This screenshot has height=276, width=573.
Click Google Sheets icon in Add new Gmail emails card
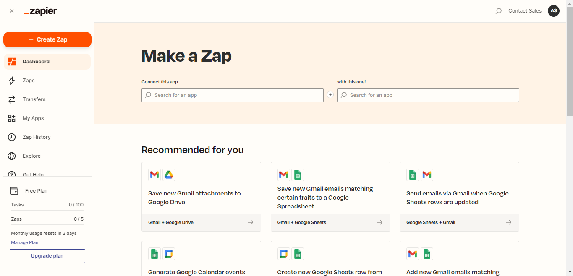click(x=427, y=254)
